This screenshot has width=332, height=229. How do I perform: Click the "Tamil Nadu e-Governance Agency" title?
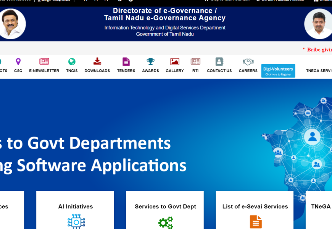(165, 18)
